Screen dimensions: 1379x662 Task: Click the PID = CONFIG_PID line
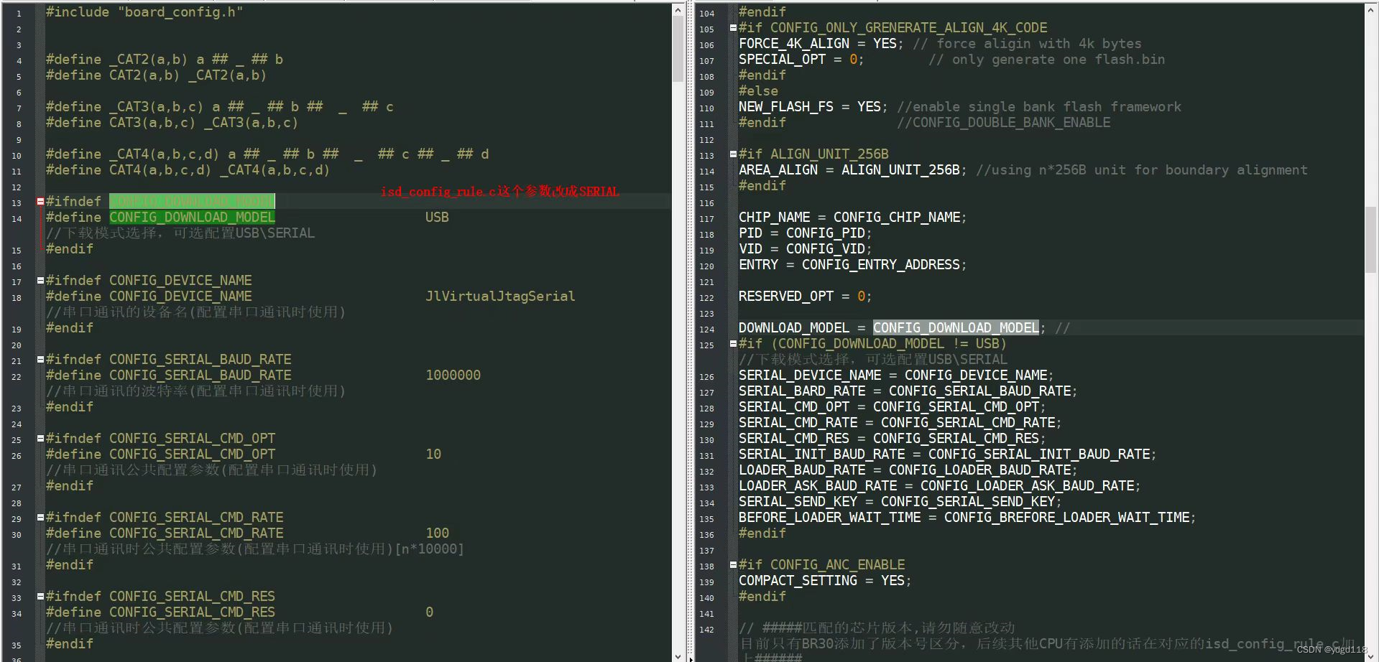[x=806, y=233]
